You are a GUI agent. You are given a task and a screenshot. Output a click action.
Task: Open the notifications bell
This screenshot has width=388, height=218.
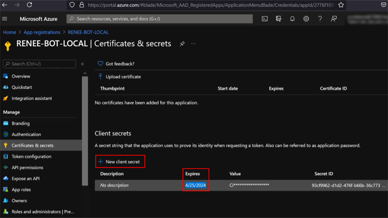[292, 19]
